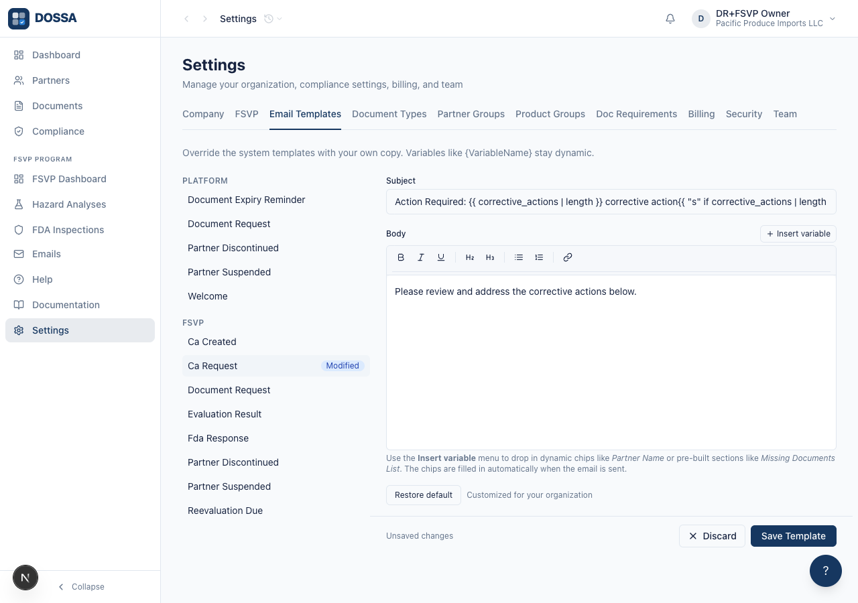Open the Billing tab

(701, 114)
